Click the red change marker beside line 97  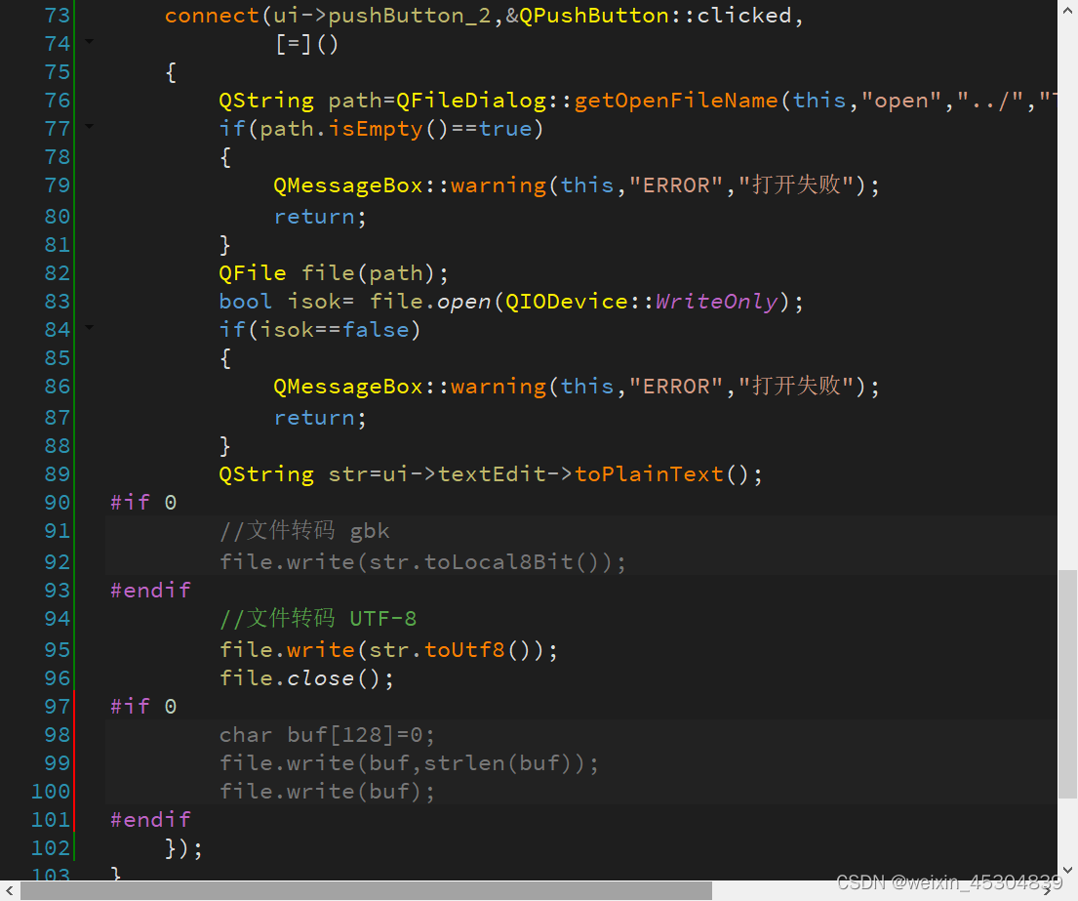[x=76, y=706]
